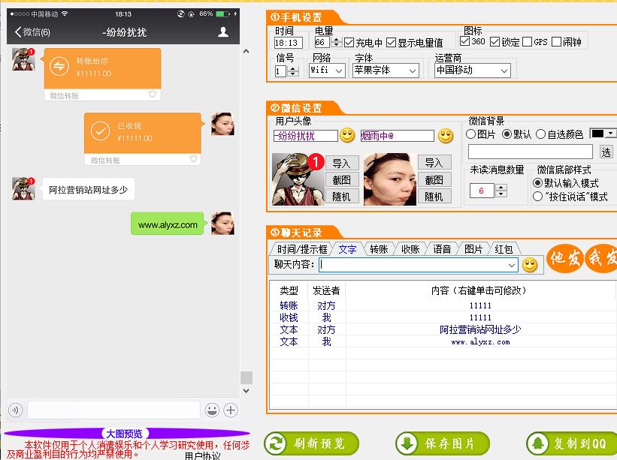Image resolution: width=617 pixels, height=460 pixels.
Task: Click 随机 button for the hat avatar
Action: [x=341, y=197]
